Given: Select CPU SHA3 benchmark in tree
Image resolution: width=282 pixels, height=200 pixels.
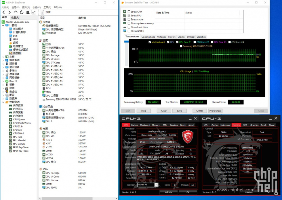Looking at the screenshot, I should 18,133.
